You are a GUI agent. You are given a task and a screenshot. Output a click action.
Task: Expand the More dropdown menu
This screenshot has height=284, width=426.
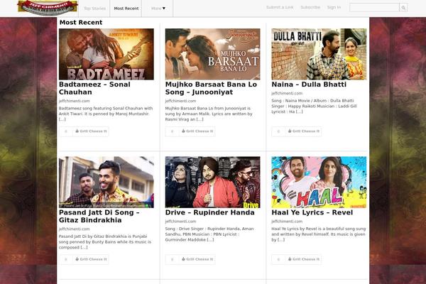point(158,9)
